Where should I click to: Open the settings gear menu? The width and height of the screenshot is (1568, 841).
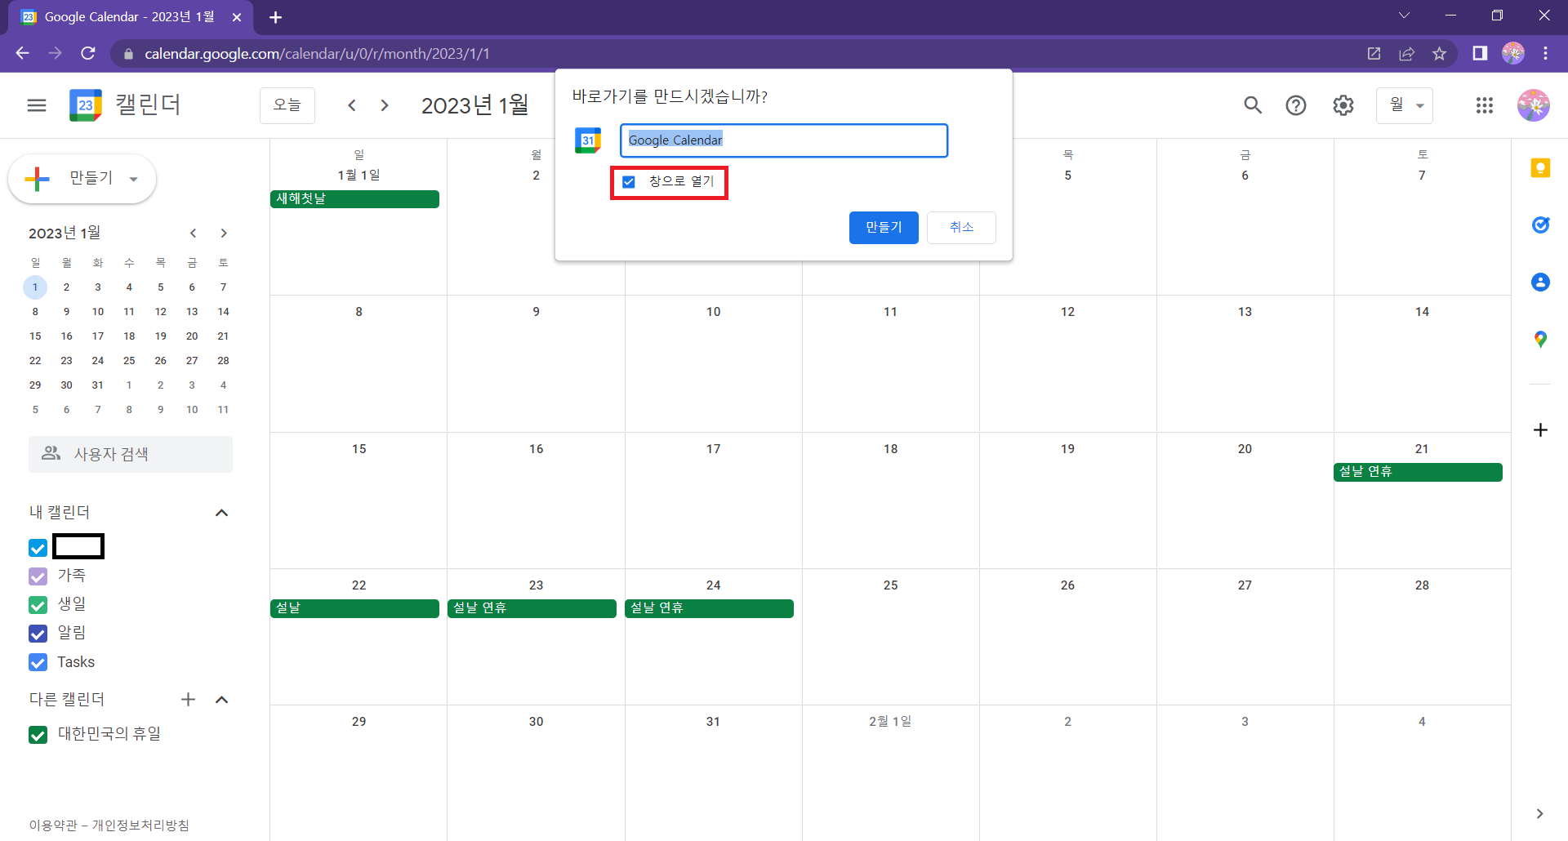(x=1343, y=105)
